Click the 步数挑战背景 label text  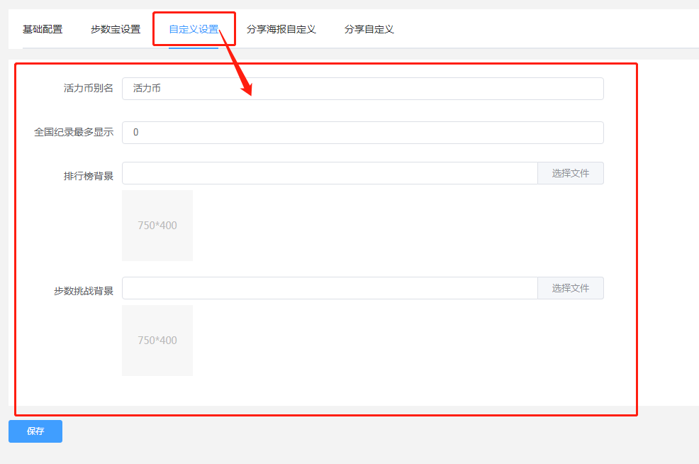84,292
